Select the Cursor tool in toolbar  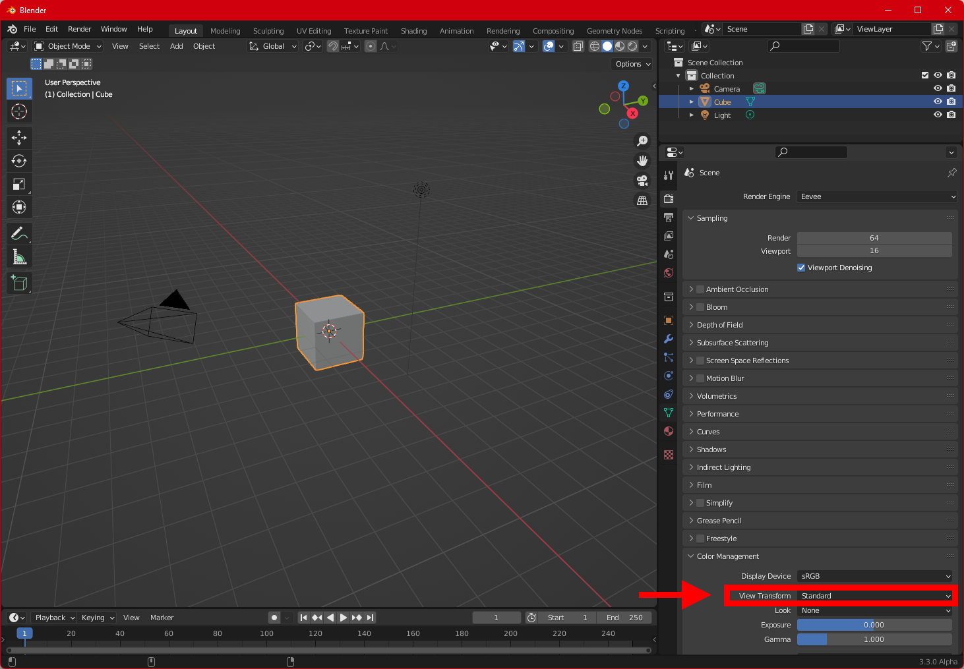tap(19, 111)
